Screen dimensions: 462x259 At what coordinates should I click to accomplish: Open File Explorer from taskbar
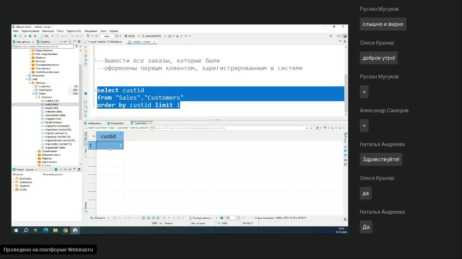(x=55, y=230)
